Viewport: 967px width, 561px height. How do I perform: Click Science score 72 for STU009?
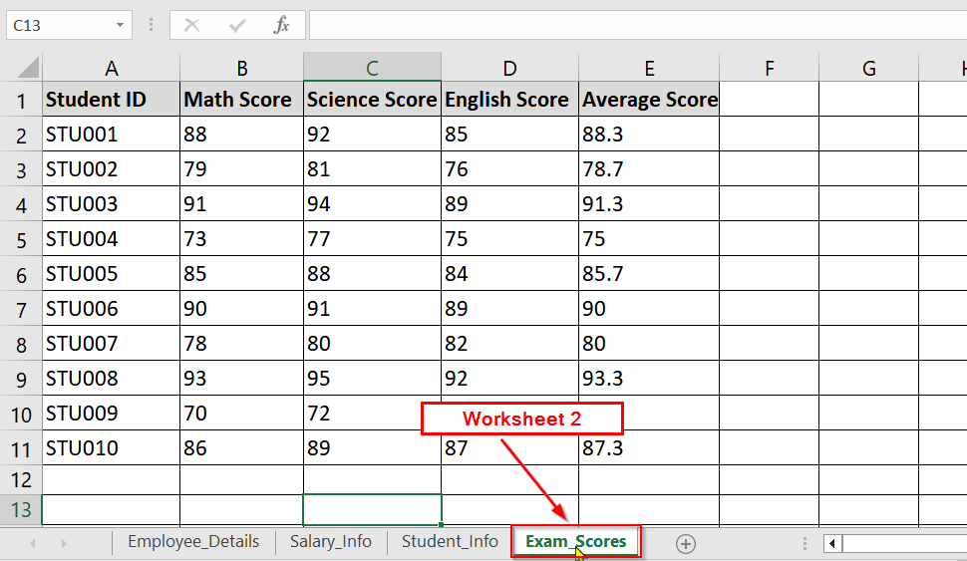[372, 414]
